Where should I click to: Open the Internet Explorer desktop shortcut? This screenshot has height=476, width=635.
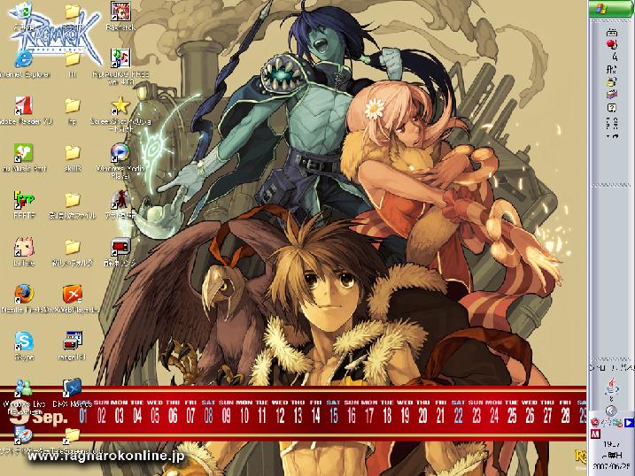[24, 65]
